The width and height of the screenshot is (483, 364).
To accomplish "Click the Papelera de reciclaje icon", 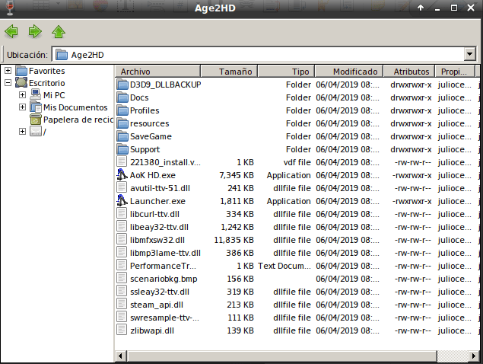I will (x=35, y=120).
